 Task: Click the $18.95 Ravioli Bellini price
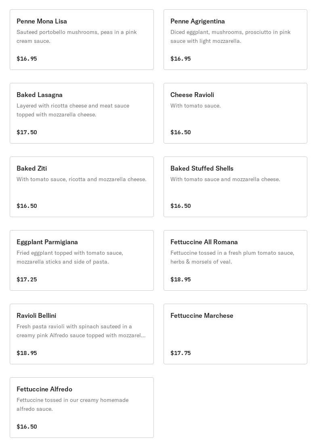pos(27,353)
